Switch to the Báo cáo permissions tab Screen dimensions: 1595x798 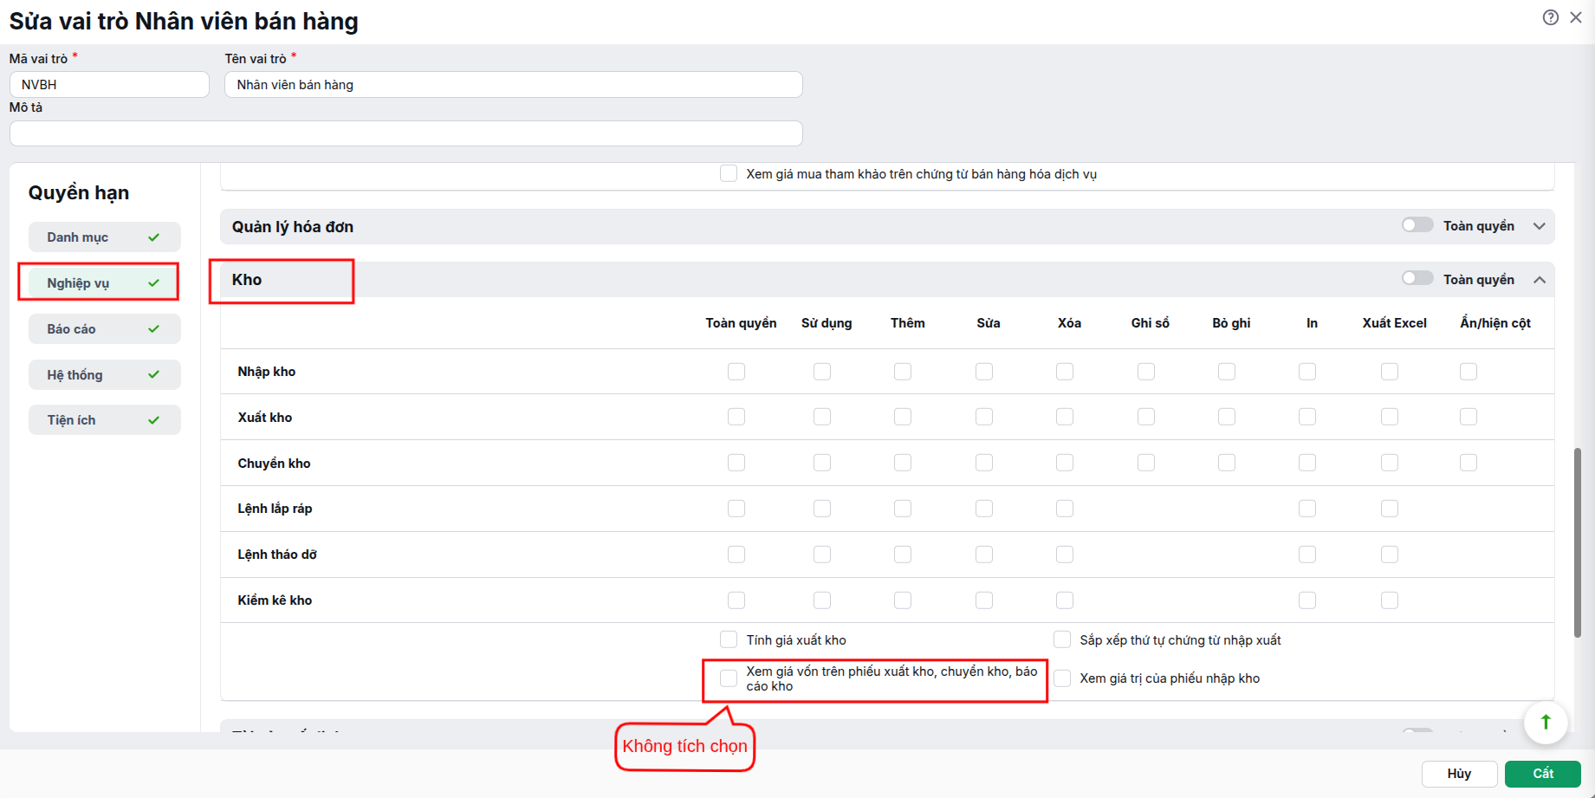(x=104, y=329)
